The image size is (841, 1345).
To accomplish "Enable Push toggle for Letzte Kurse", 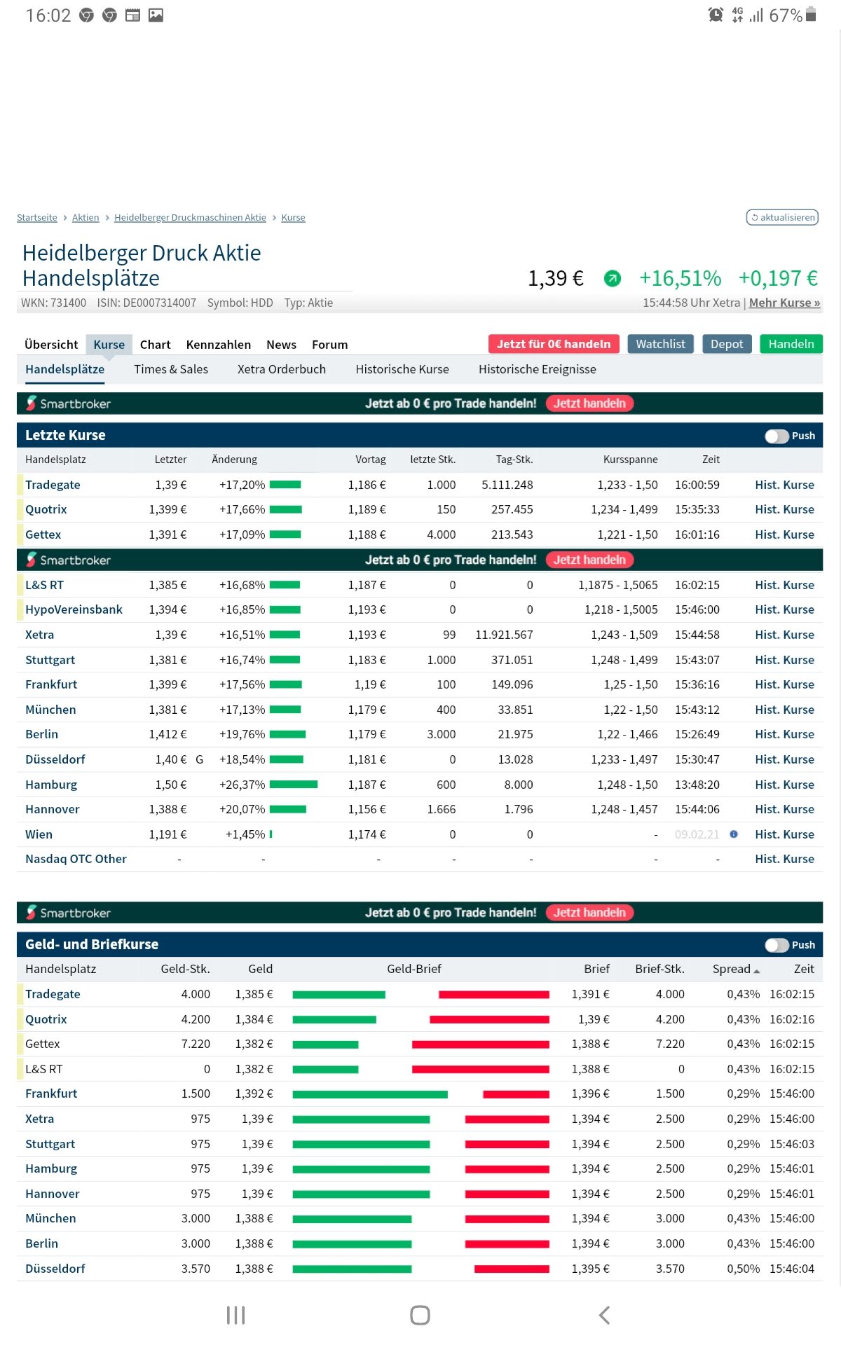I will pyautogui.click(x=777, y=436).
